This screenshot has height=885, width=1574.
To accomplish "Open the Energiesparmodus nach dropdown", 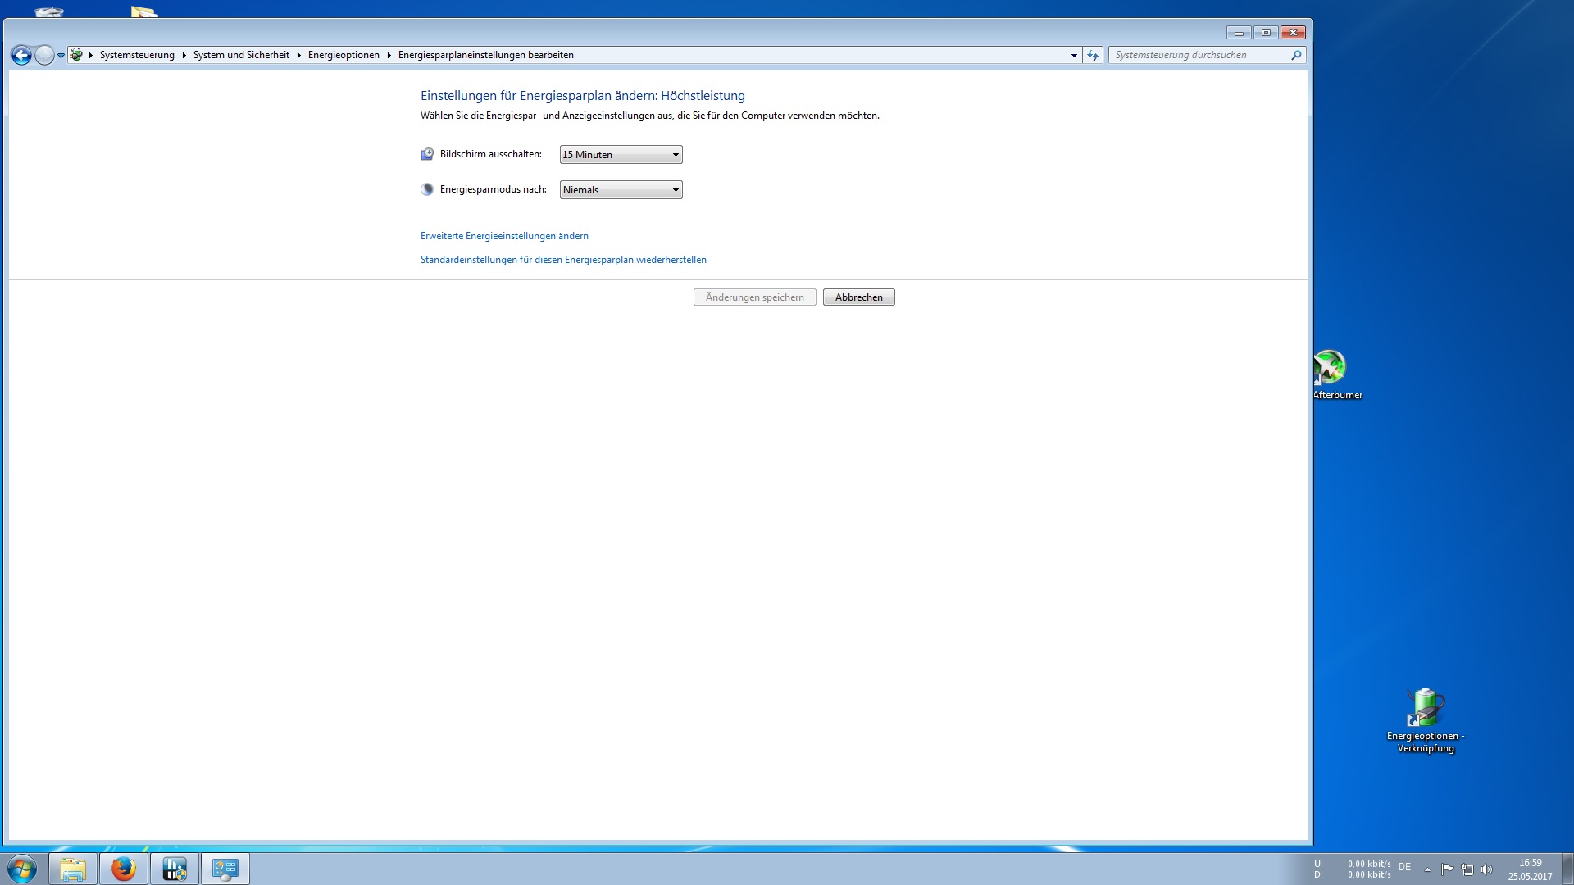I will [621, 190].
